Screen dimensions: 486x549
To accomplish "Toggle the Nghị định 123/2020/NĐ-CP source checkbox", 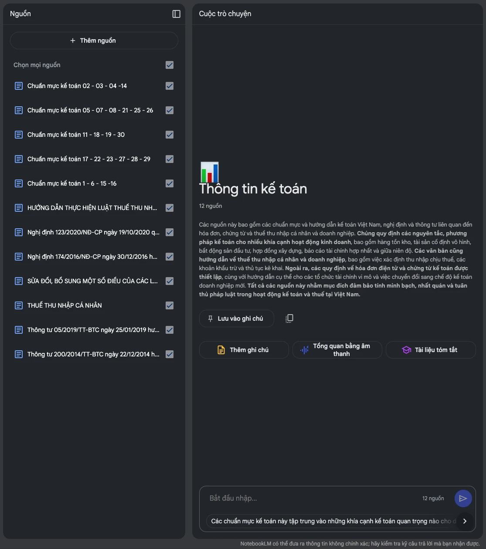I will [x=170, y=232].
